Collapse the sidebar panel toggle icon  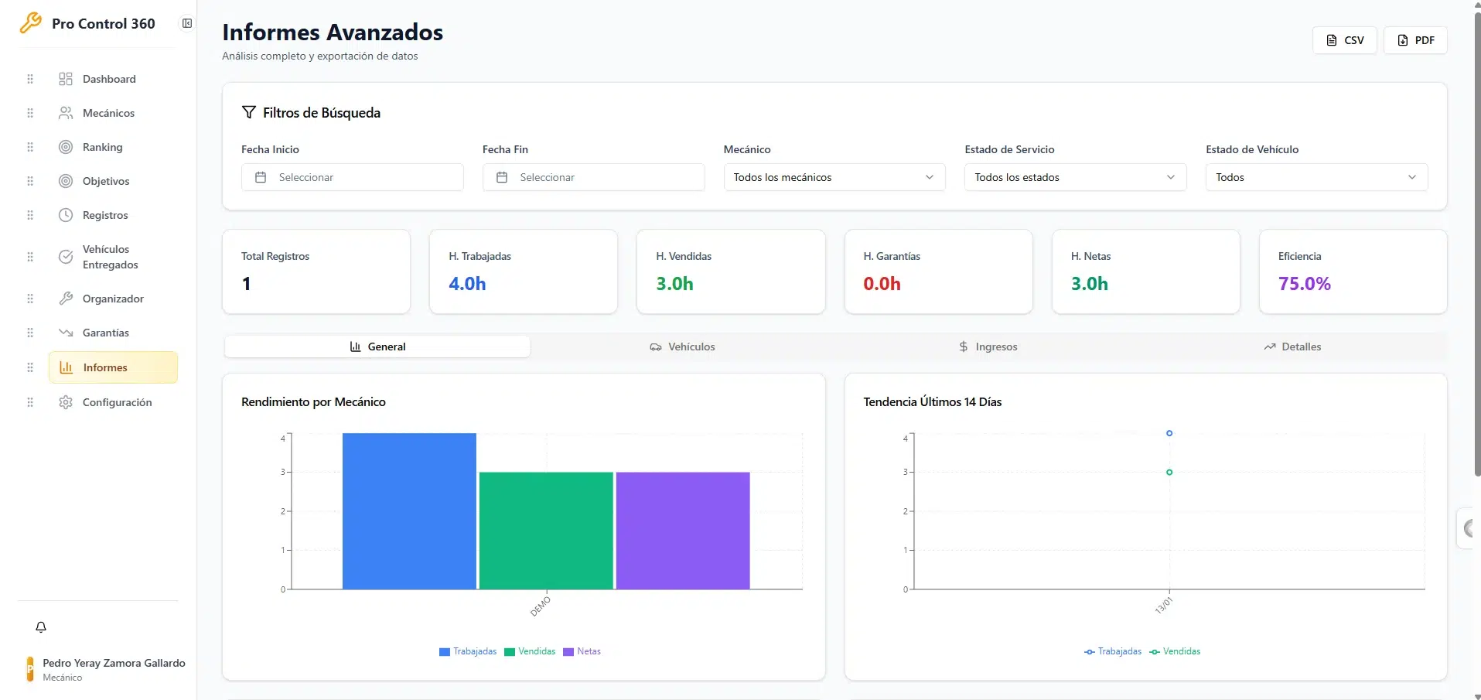[186, 23]
